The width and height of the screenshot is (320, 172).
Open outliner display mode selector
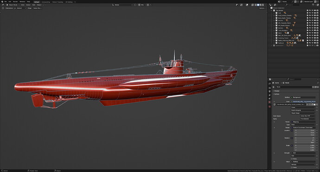(x=275, y=5)
